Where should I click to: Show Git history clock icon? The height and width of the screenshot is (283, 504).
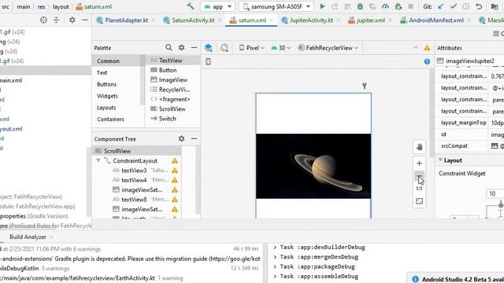point(465,6)
